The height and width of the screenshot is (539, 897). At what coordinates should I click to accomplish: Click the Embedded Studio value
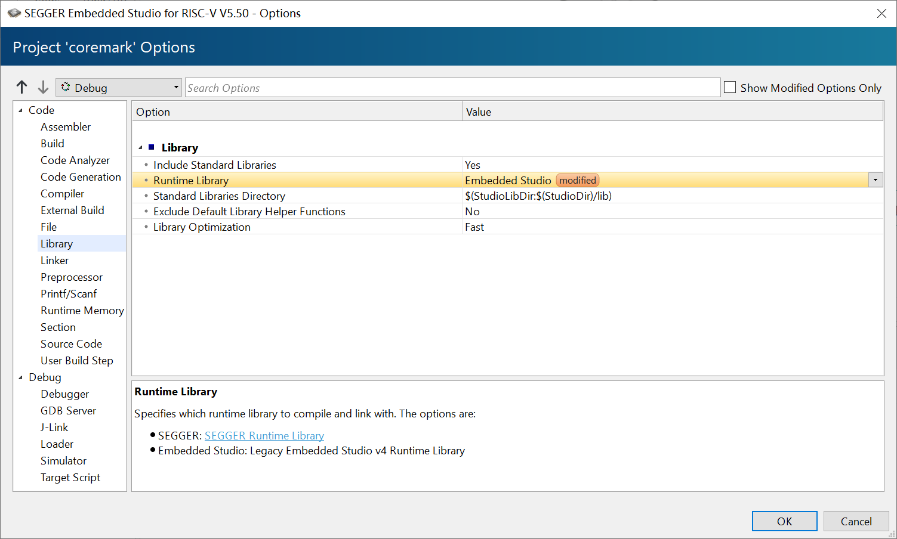[x=508, y=180]
